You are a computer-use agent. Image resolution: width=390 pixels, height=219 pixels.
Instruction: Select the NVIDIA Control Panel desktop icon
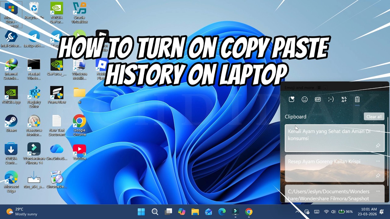coord(11,154)
